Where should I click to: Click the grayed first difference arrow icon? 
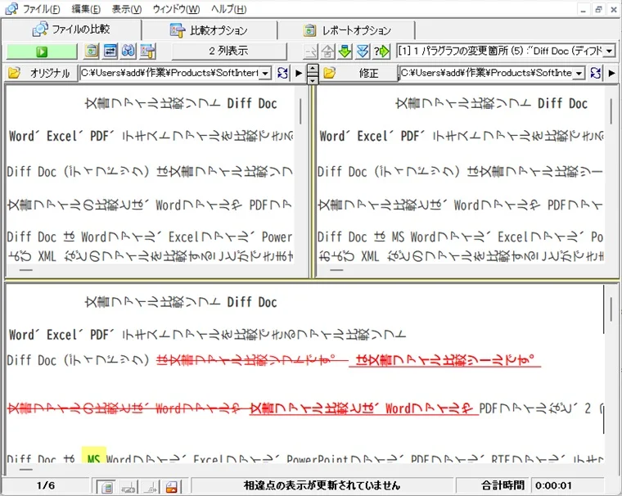(x=310, y=52)
